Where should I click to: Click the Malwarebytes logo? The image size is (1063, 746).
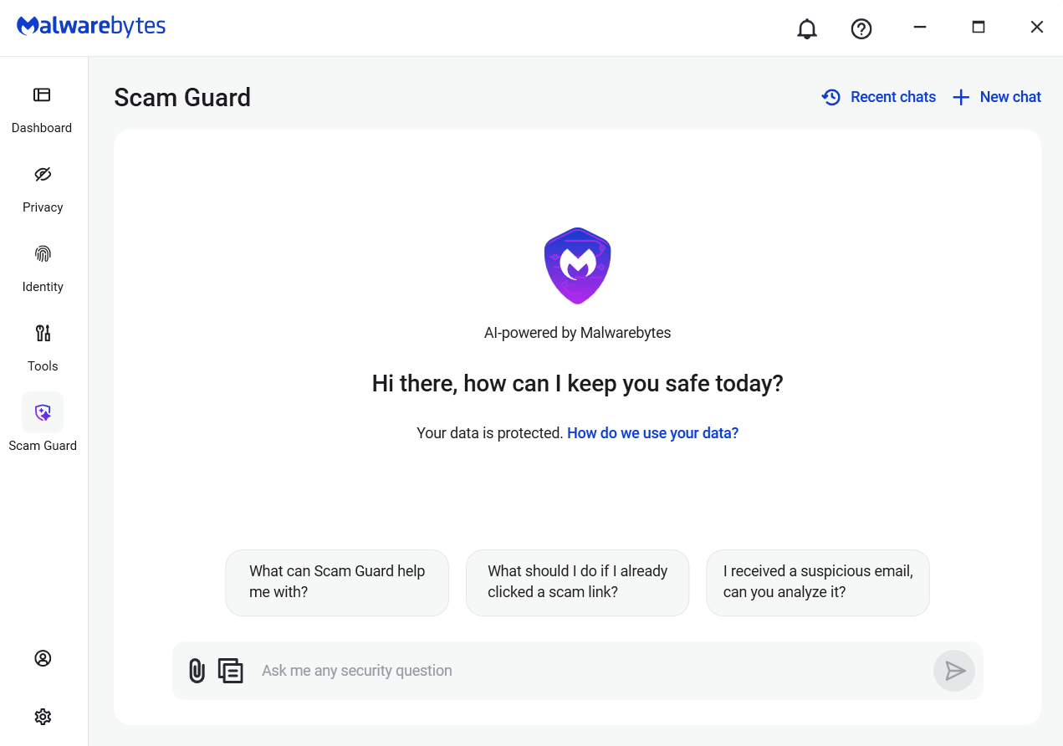tap(91, 27)
